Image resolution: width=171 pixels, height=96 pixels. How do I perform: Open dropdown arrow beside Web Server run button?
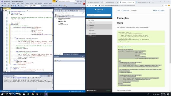pos(57,6)
